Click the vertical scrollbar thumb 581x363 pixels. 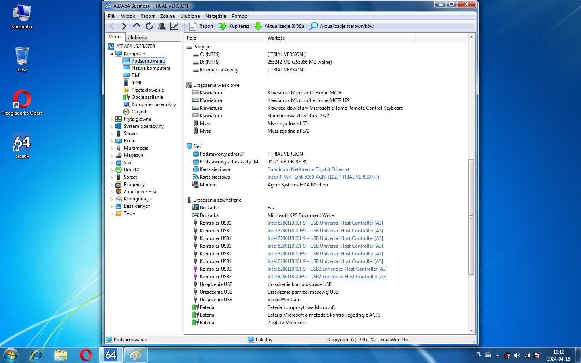(471, 217)
